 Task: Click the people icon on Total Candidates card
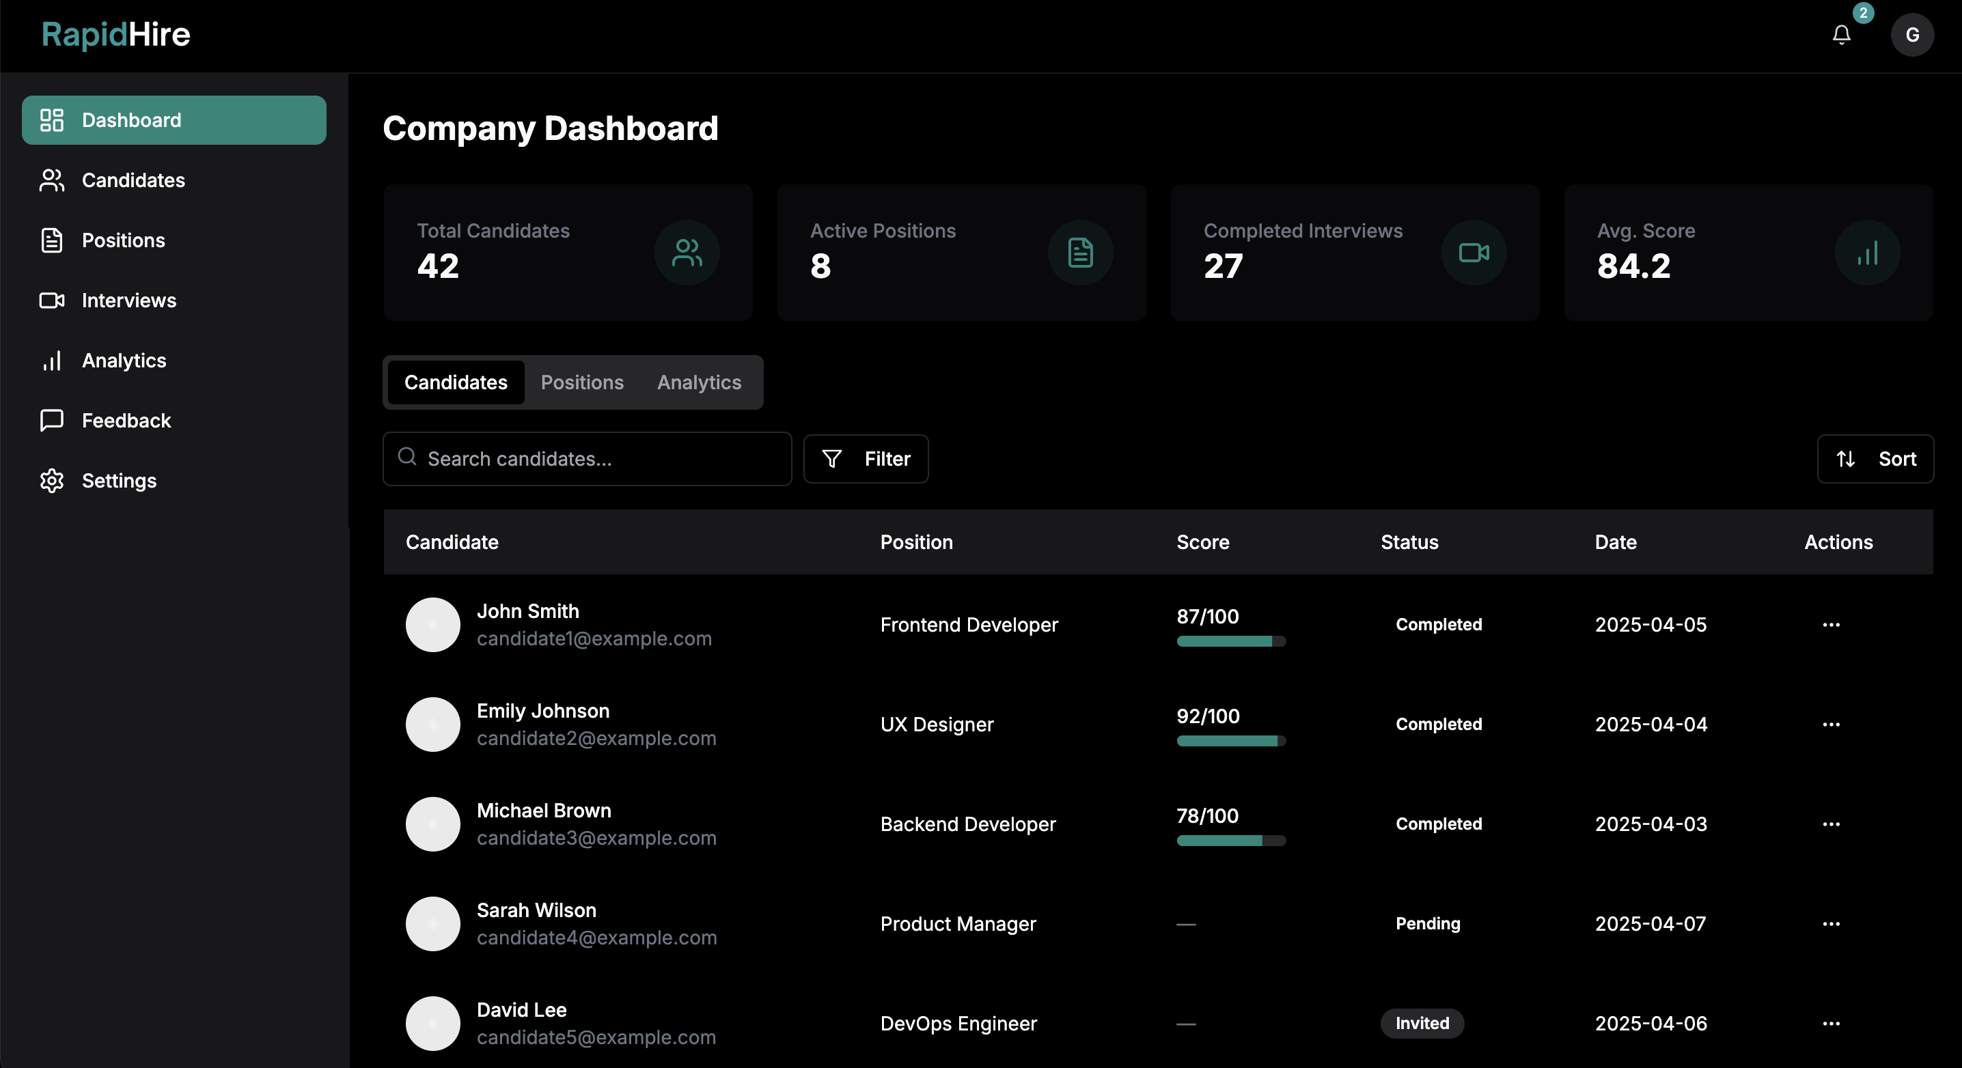687,253
